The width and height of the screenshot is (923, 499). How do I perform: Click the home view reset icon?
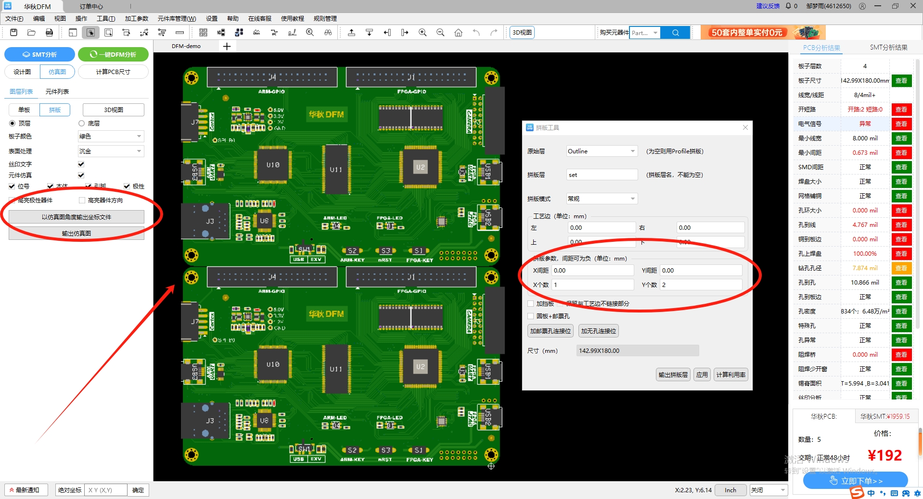(458, 33)
